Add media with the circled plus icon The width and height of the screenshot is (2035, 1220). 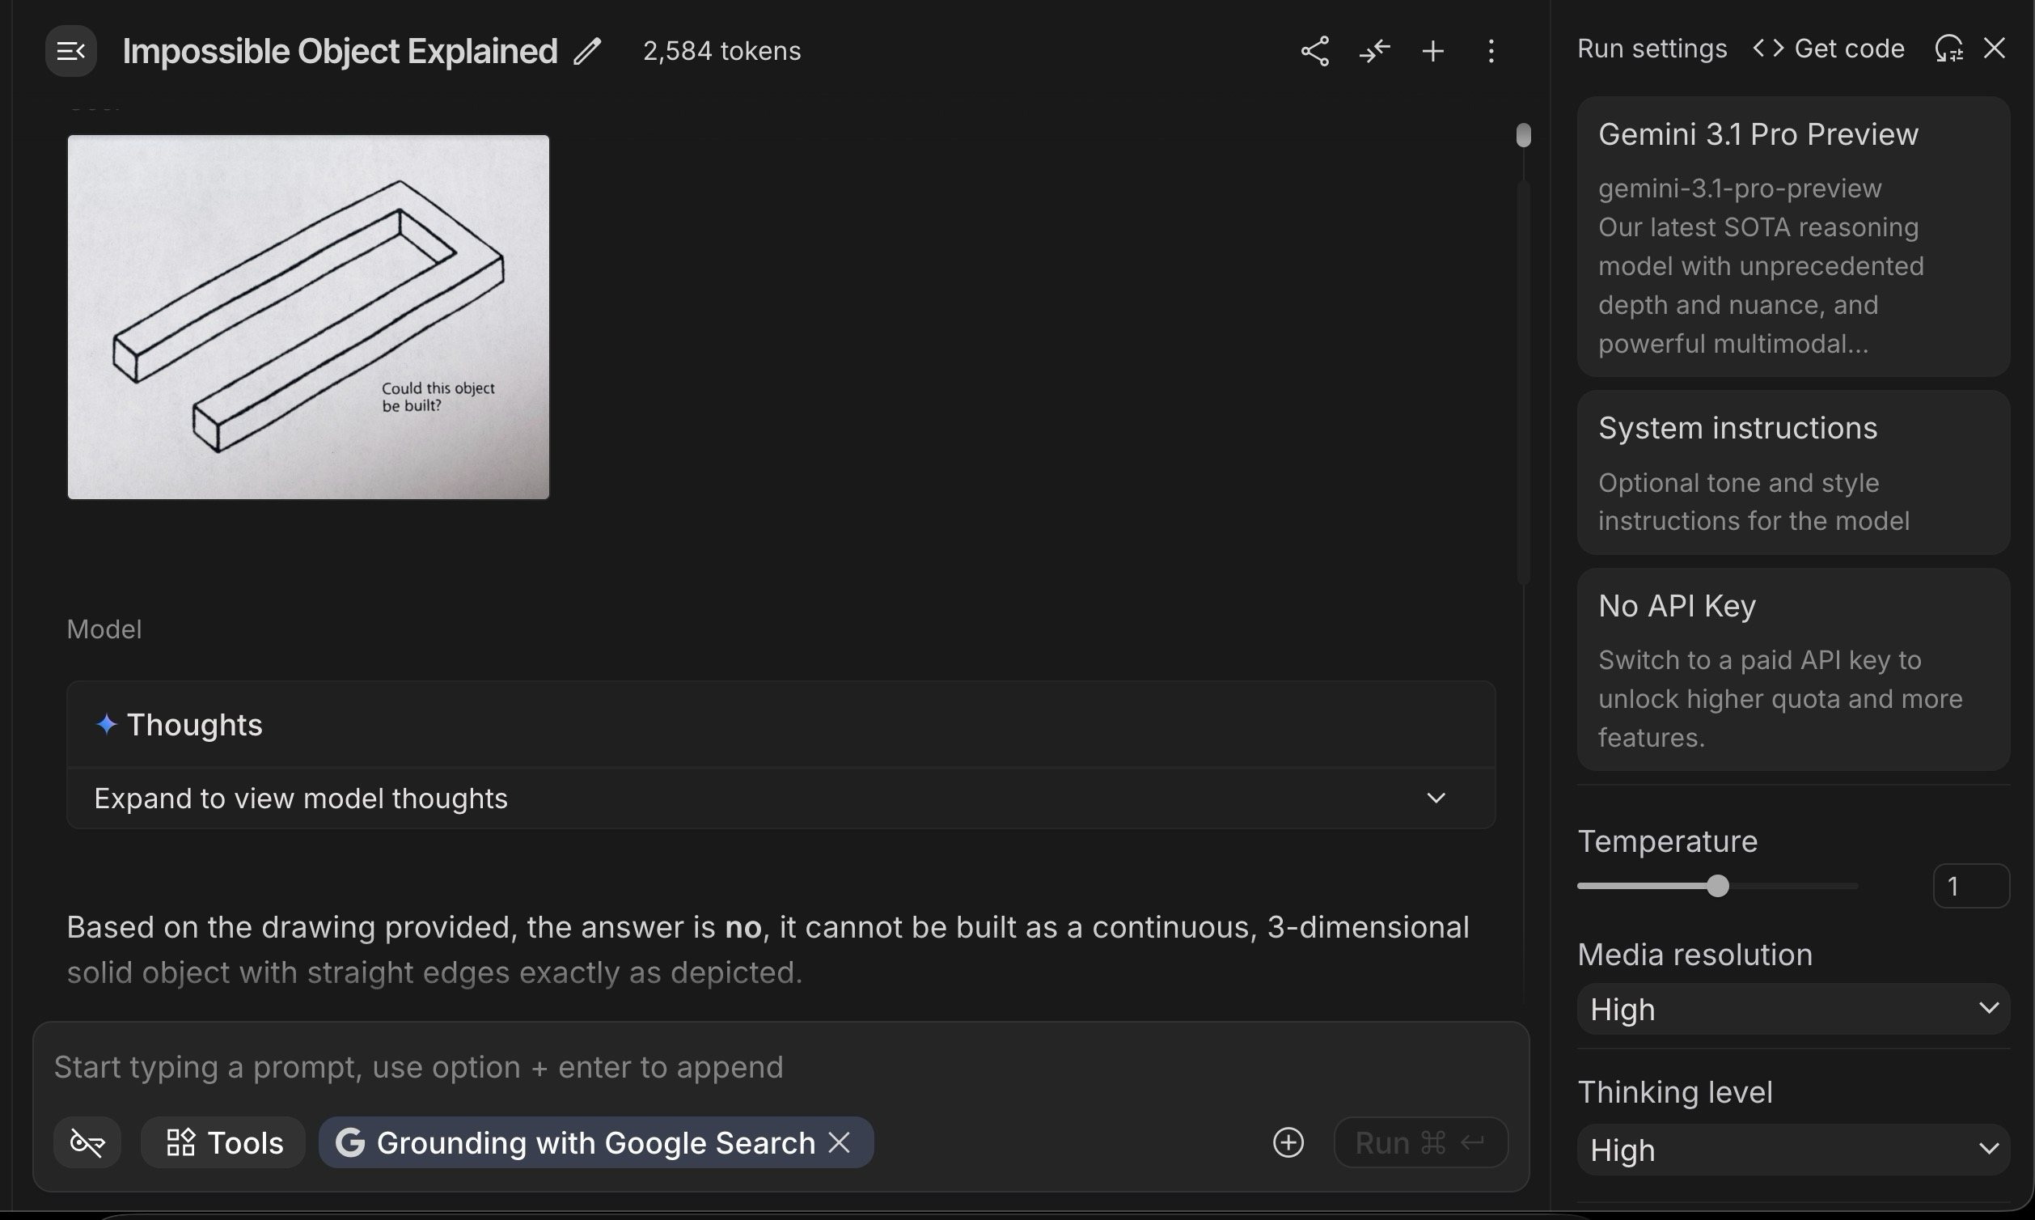click(x=1288, y=1142)
